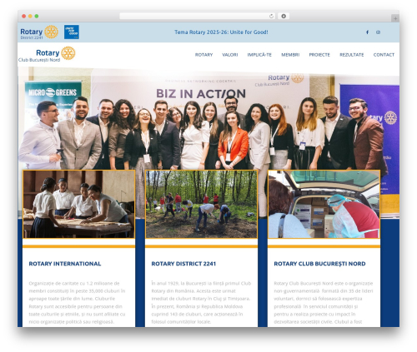Image resolution: width=417 pixels, height=352 pixels.
Task: Open the ROTARY menu item
Action: click(203, 55)
